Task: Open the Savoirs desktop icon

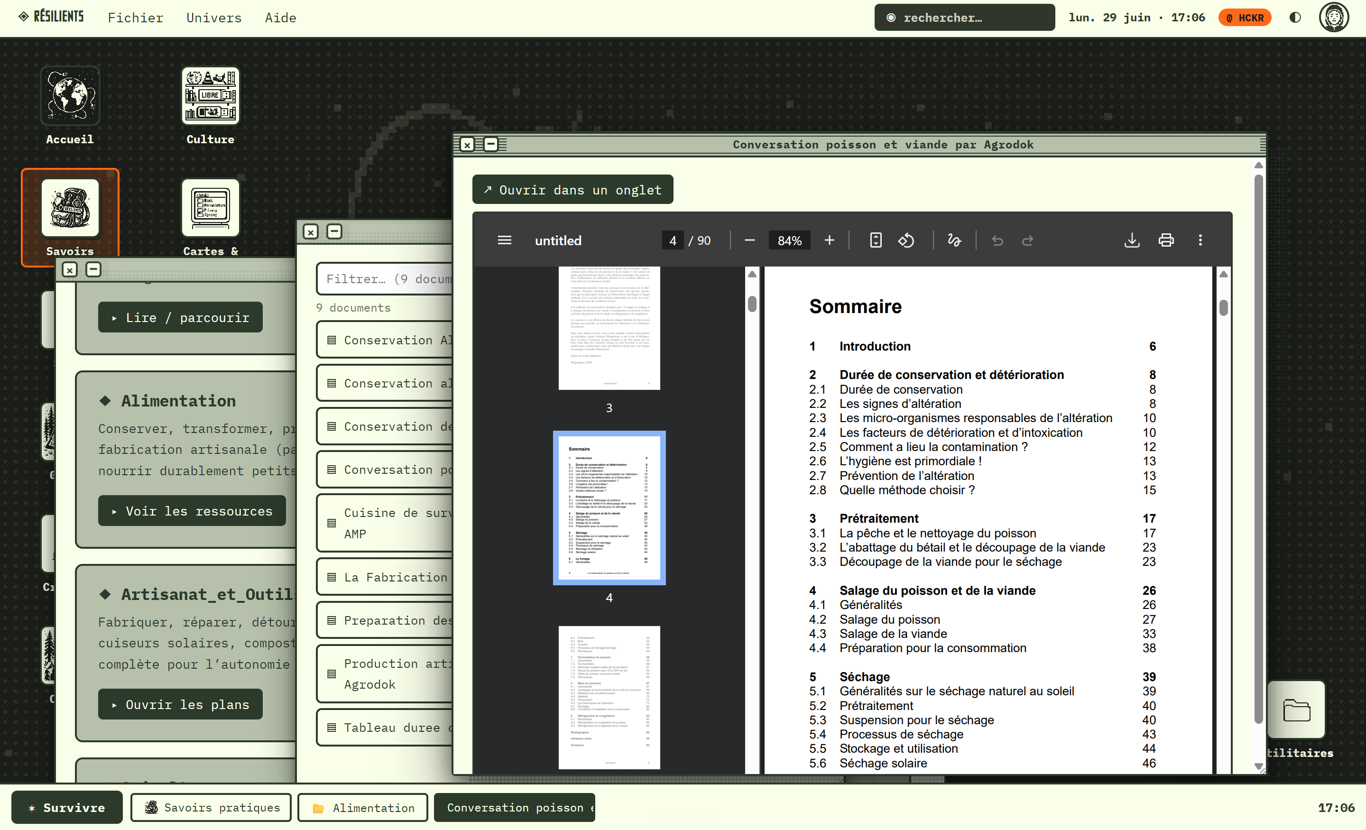Action: [x=70, y=217]
